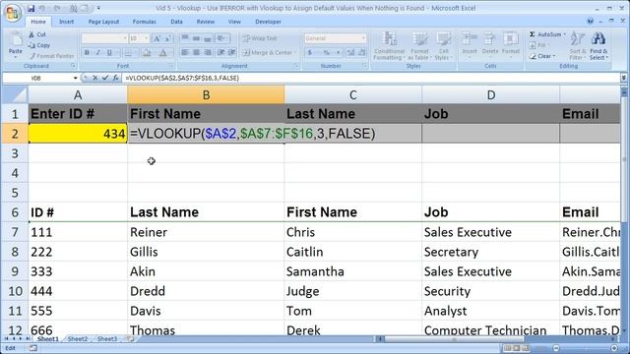
Task: Click the Top Align icon
Action: (185, 38)
